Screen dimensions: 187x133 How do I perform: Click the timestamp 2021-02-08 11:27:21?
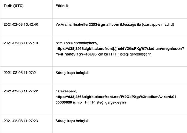[x=21, y=73]
